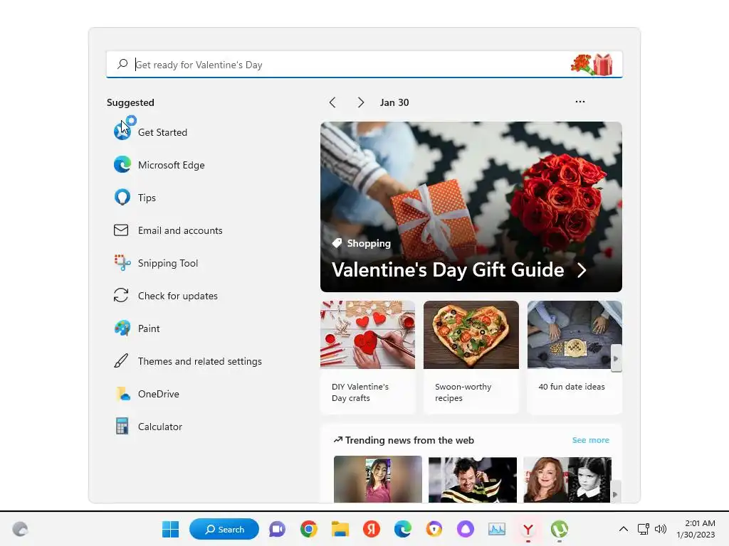The height and width of the screenshot is (546, 729).
Task: Open the orange shield browser icon on the taskbar
Action: click(x=434, y=529)
